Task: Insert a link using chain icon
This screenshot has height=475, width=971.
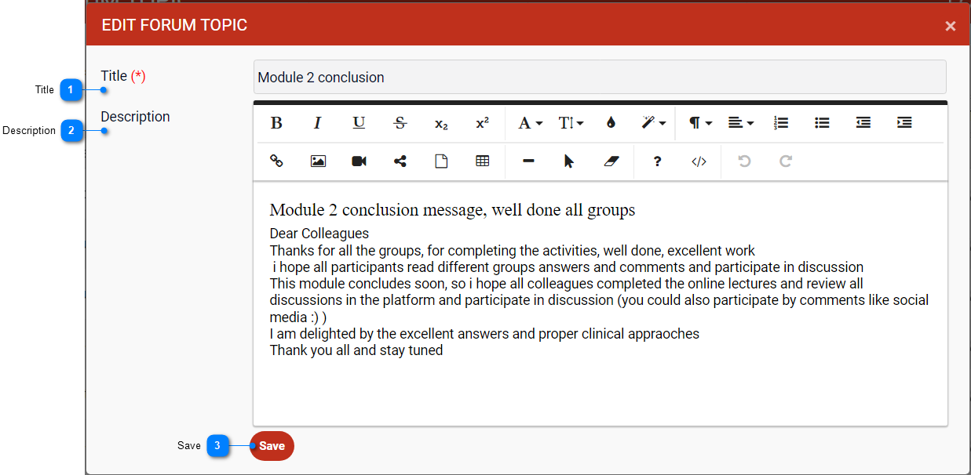Action: pos(276,161)
